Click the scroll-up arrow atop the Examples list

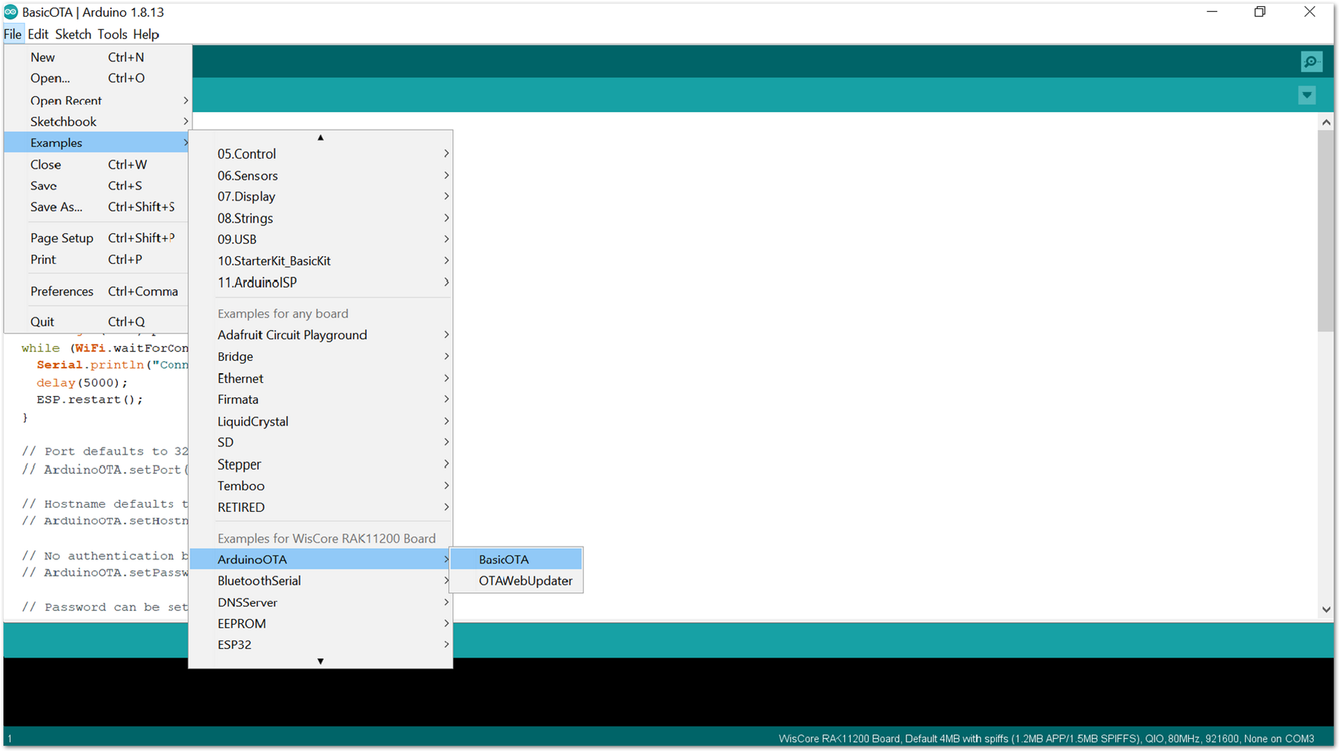[x=320, y=137]
